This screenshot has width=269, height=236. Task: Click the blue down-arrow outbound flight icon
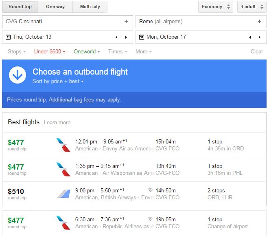17,75
